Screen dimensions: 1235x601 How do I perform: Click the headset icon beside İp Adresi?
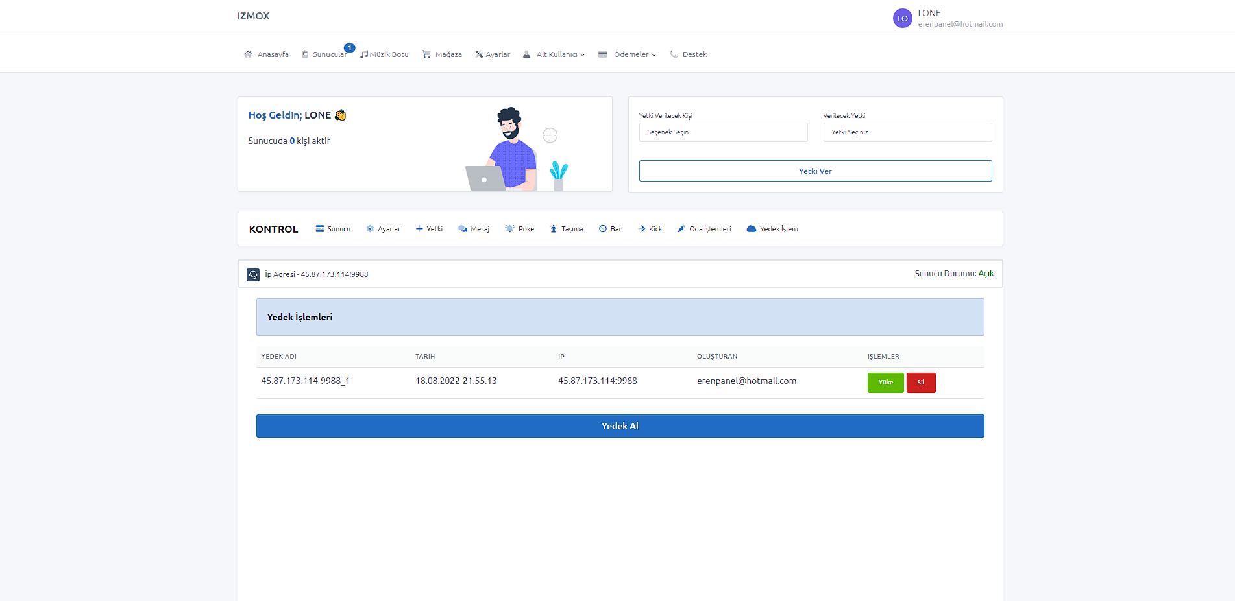click(253, 275)
